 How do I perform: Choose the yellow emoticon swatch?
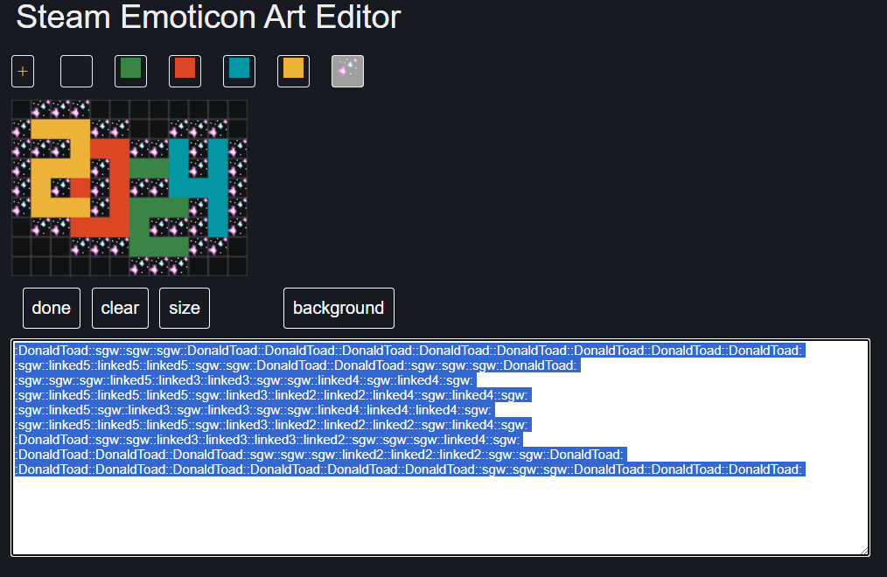(x=293, y=72)
